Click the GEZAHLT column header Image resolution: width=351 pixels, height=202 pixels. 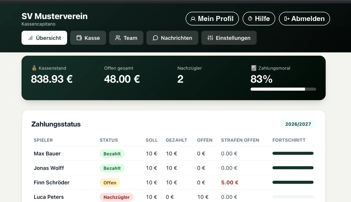point(176,140)
